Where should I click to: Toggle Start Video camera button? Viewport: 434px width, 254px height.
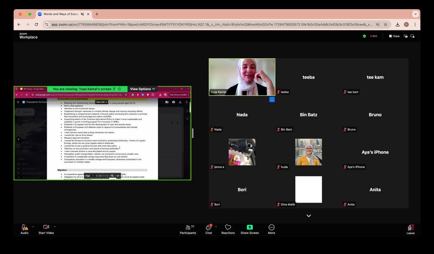[x=46, y=229]
